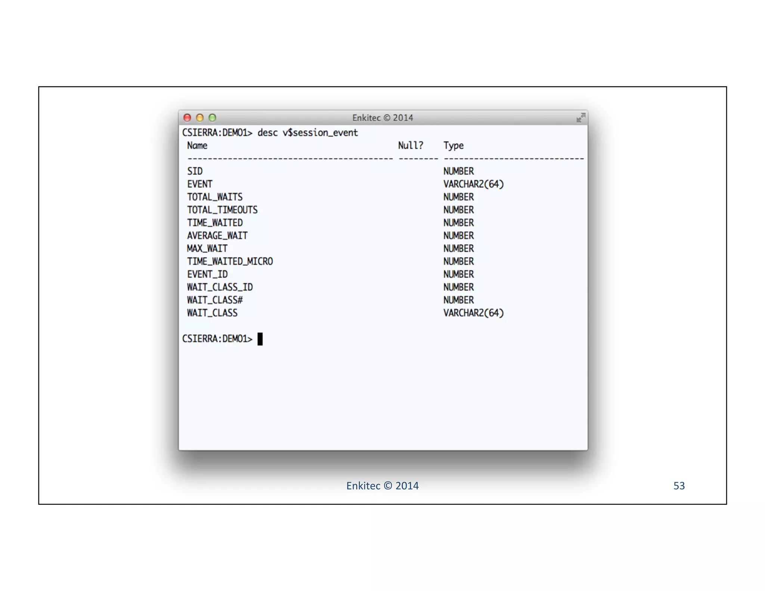Click the fullscreen arrows icon in title bar
This screenshot has width=765, height=591.
coord(580,118)
